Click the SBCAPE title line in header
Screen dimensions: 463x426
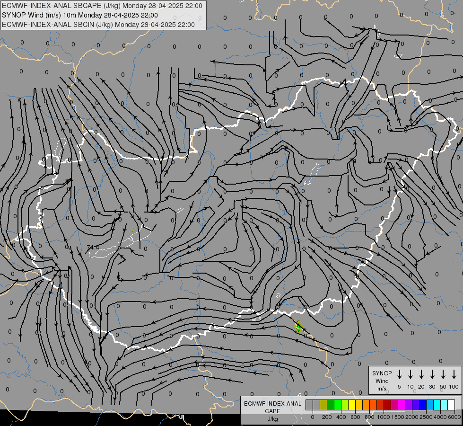tap(102, 6)
